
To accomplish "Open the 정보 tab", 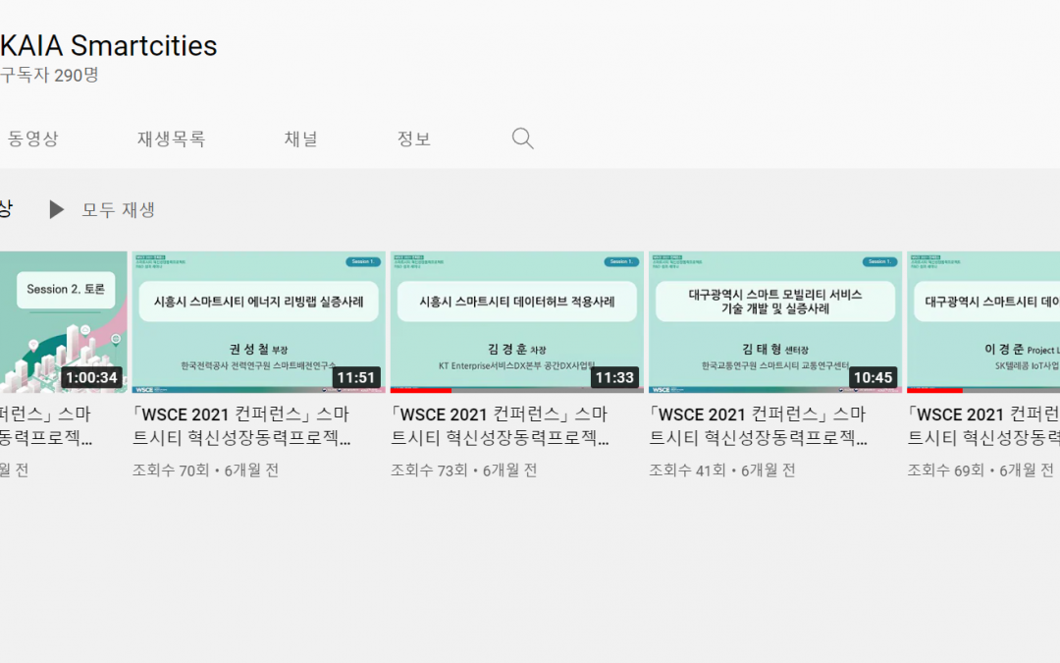I will pyautogui.click(x=414, y=138).
